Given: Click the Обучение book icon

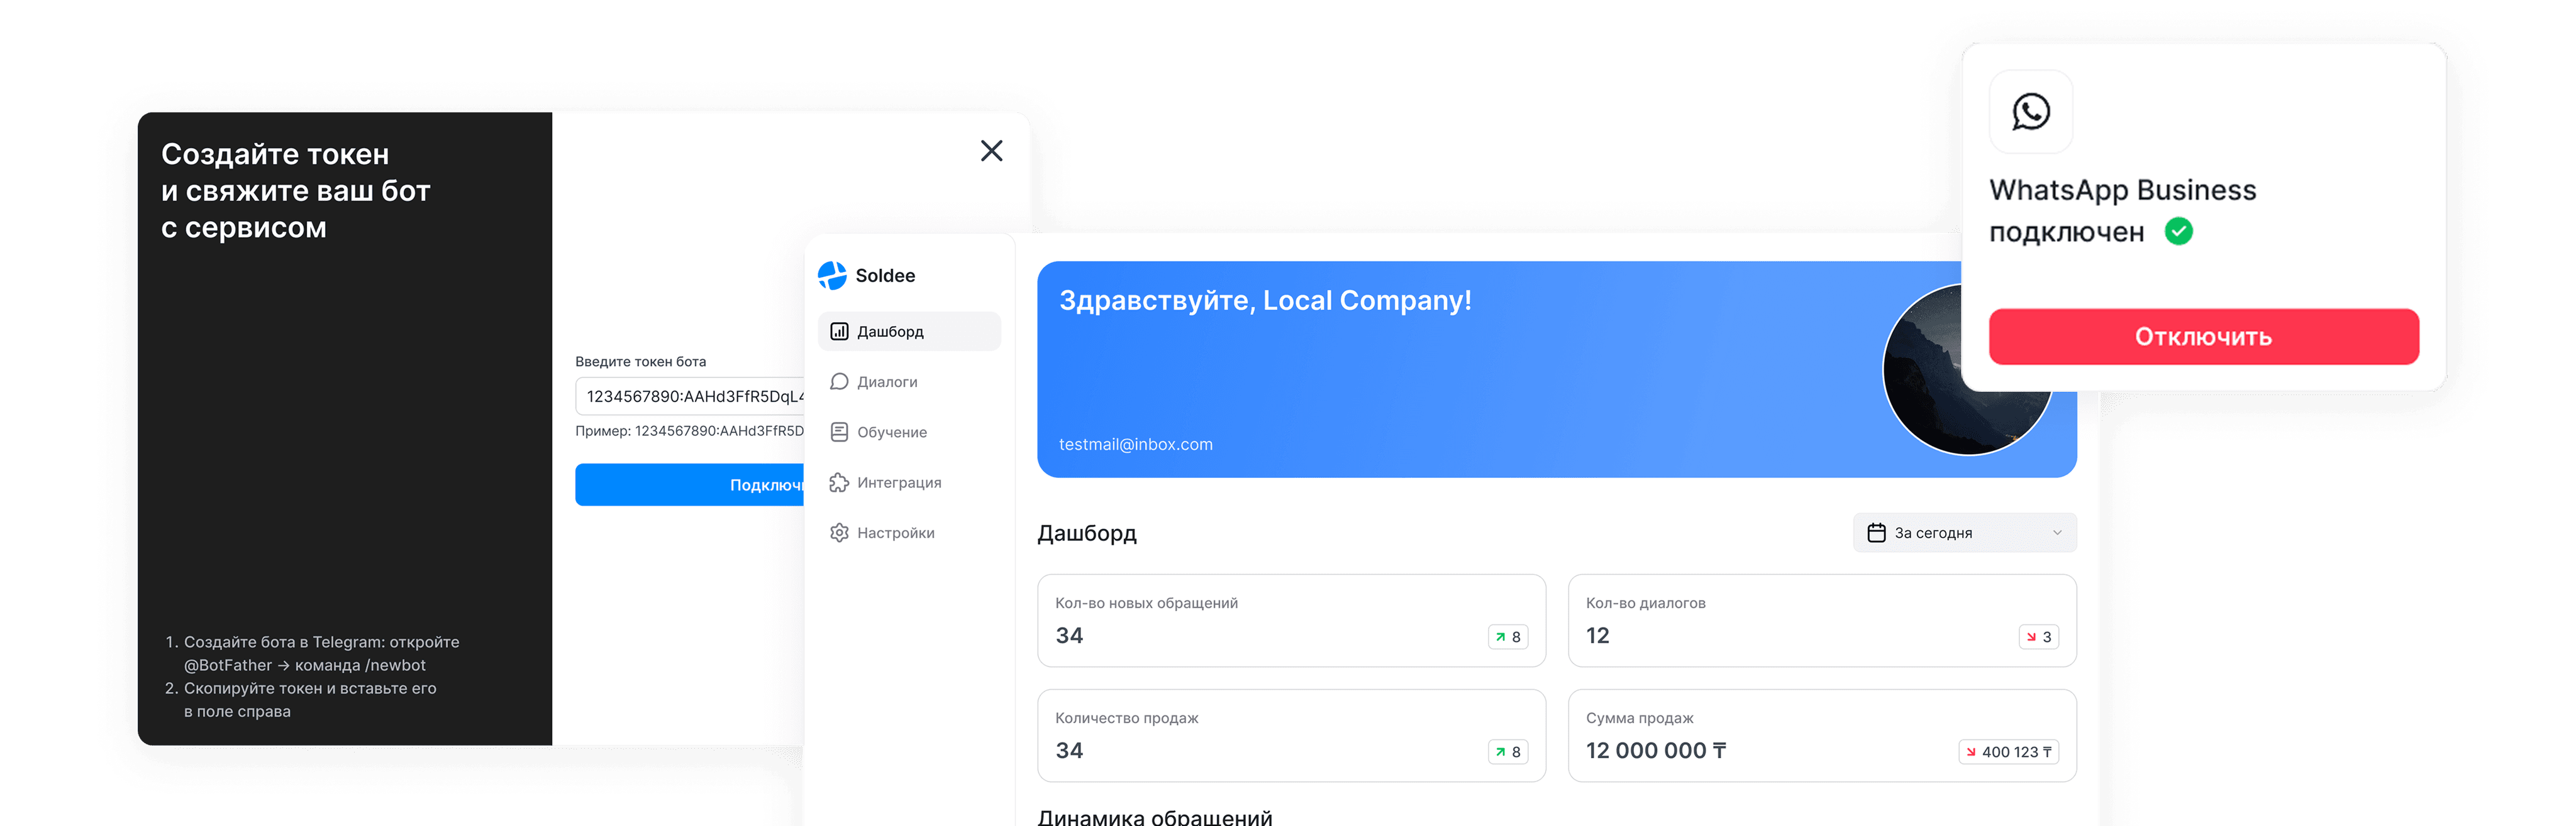Looking at the screenshot, I should 839,433.
